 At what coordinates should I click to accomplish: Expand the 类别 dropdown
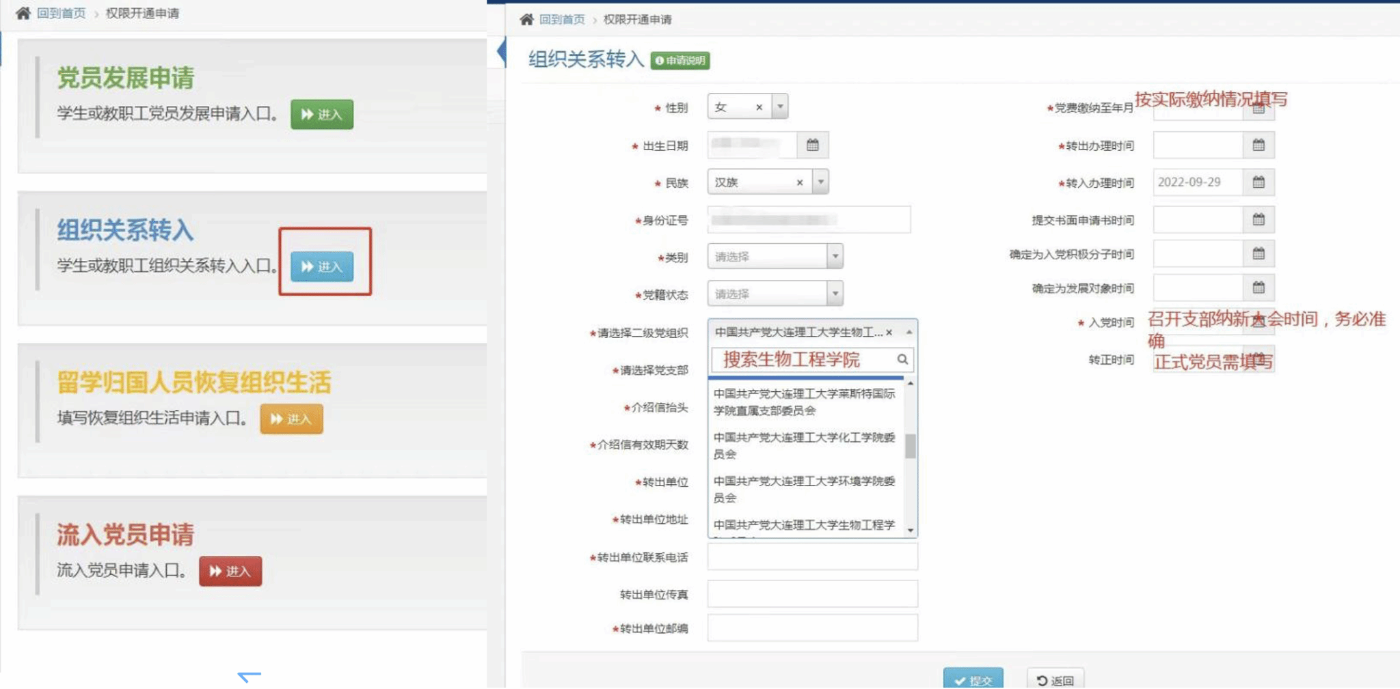(835, 257)
